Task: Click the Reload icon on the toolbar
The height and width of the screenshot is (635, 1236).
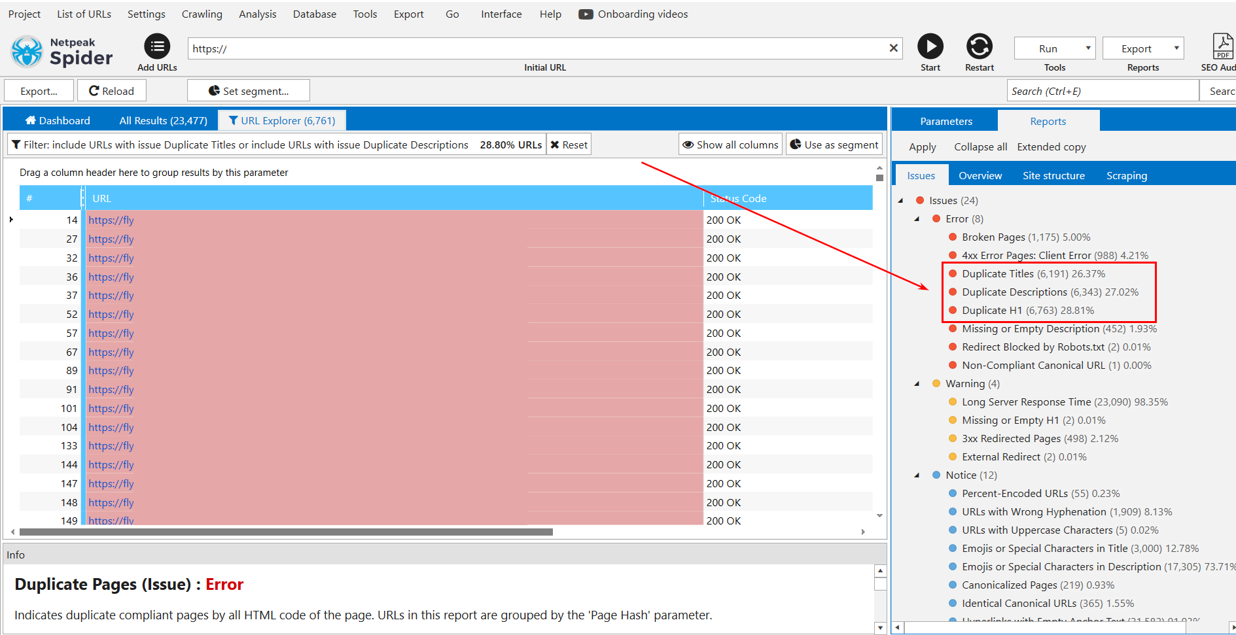Action: coord(94,90)
